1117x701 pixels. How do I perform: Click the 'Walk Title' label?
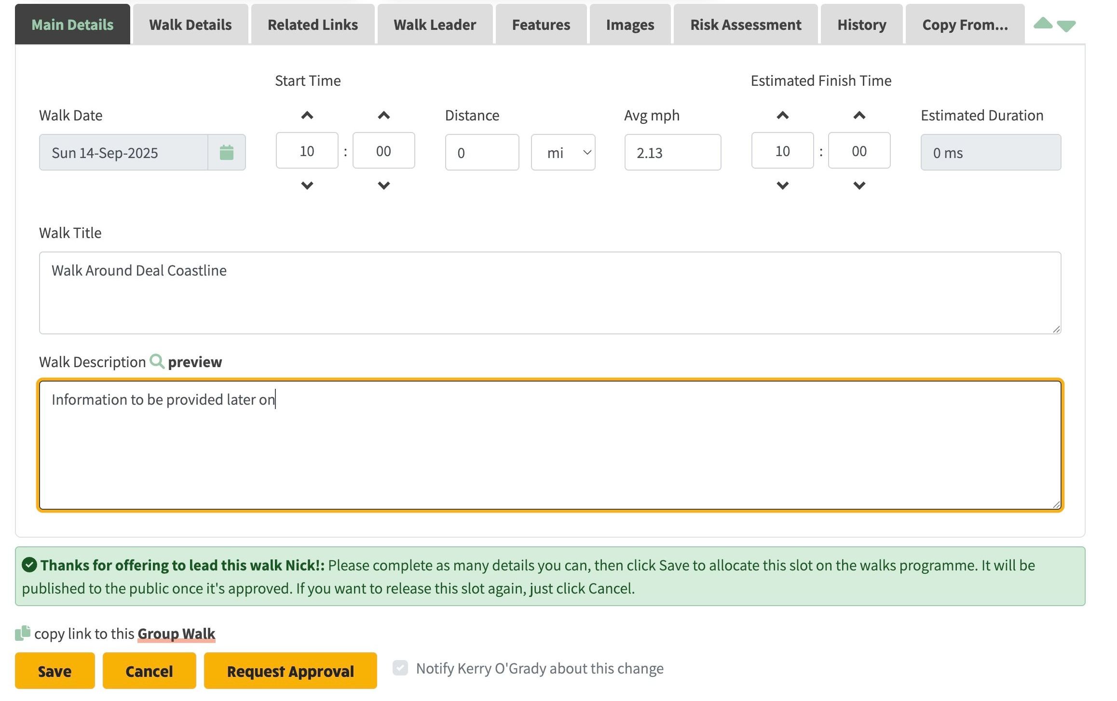(70, 233)
